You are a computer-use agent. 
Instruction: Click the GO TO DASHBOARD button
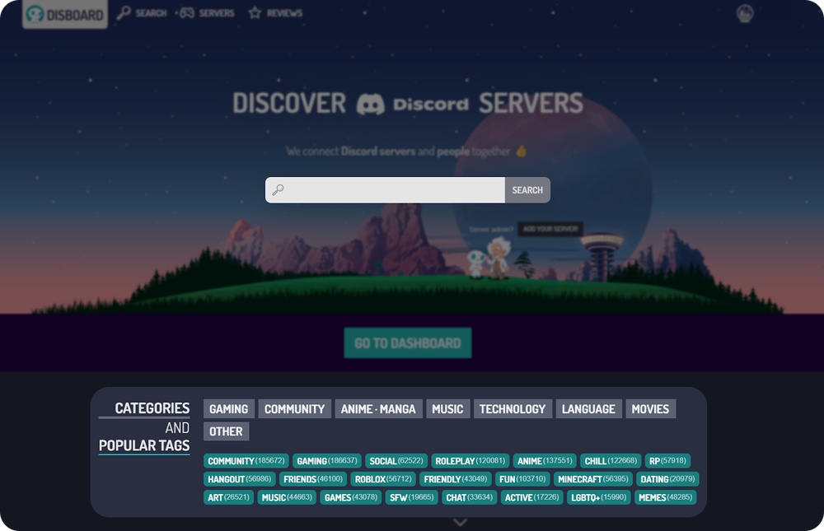click(x=407, y=342)
